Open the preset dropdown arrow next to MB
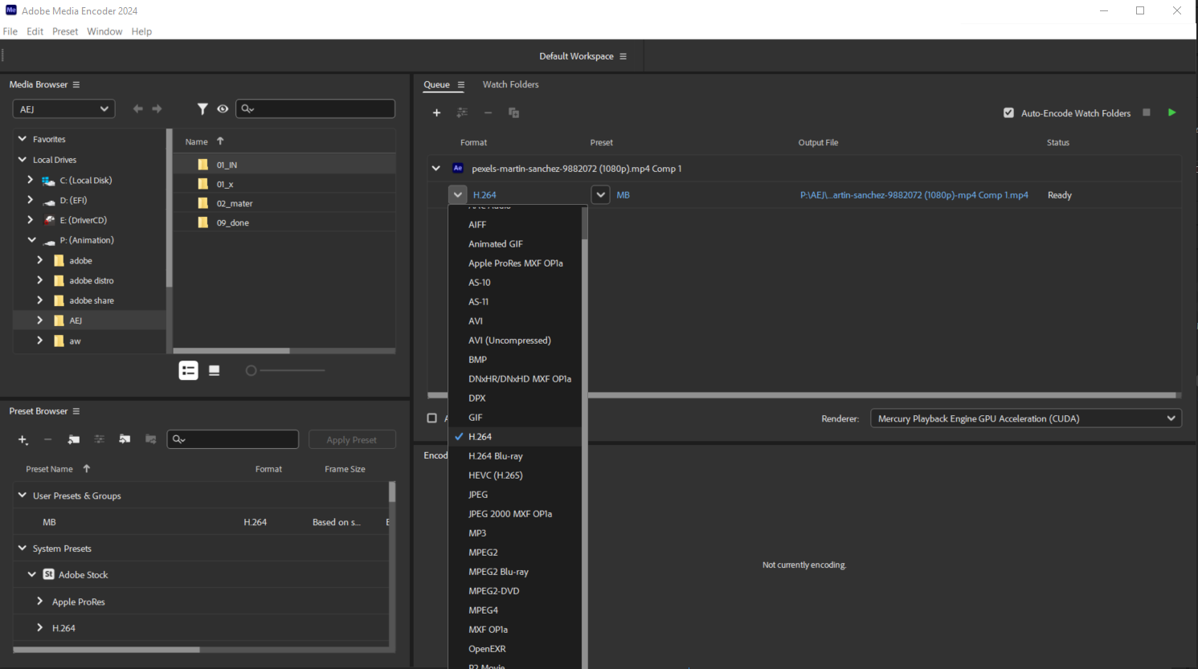This screenshot has height=669, width=1198. pos(600,195)
